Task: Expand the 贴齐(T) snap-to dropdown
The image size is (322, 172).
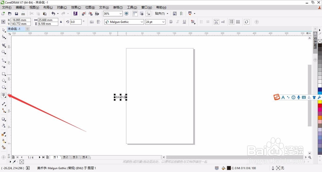Action: click(x=167, y=14)
